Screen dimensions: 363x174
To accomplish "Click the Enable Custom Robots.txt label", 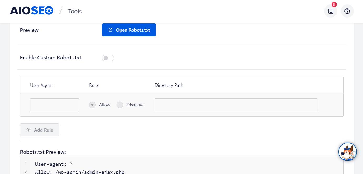I will 51,58.
